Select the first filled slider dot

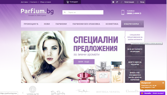(x=72, y=80)
